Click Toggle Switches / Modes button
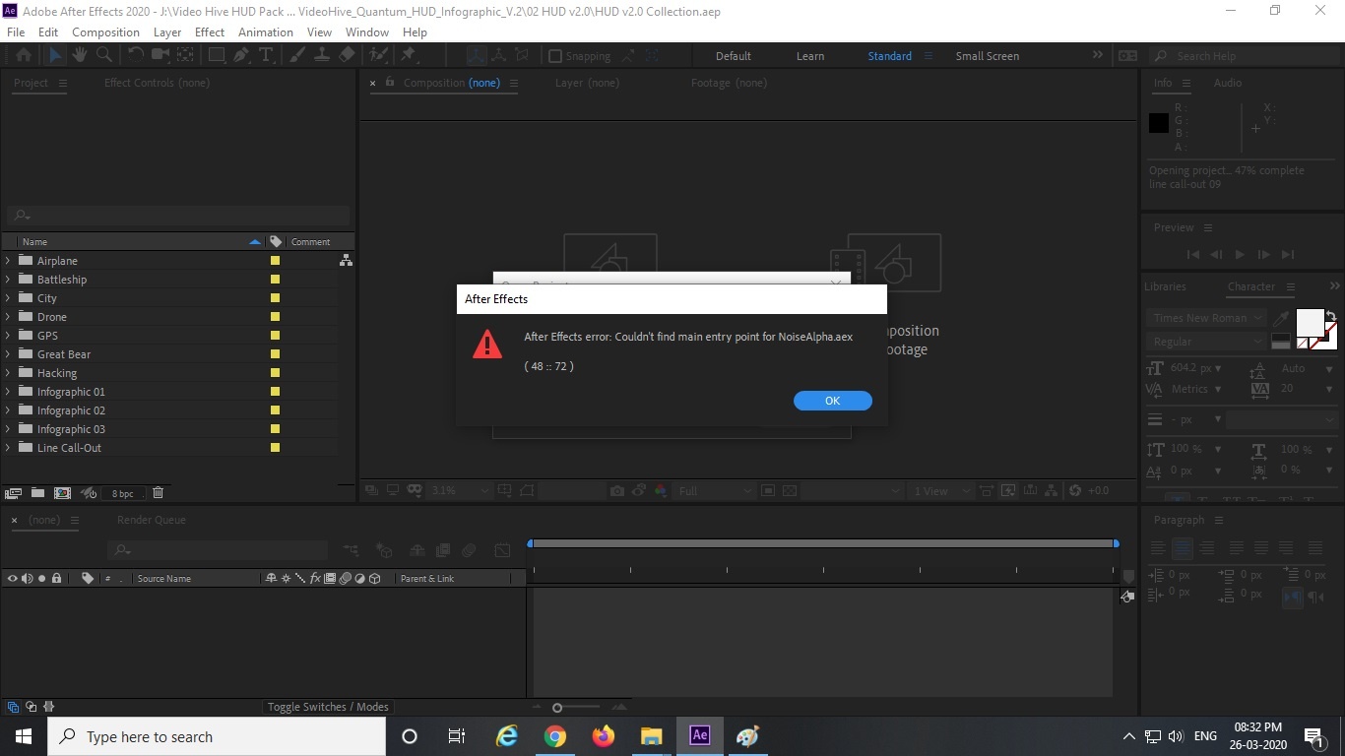 coord(328,707)
